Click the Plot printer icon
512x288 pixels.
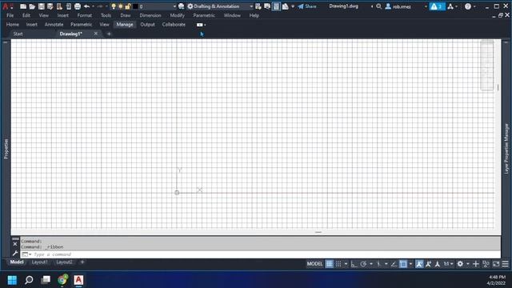[78, 6]
